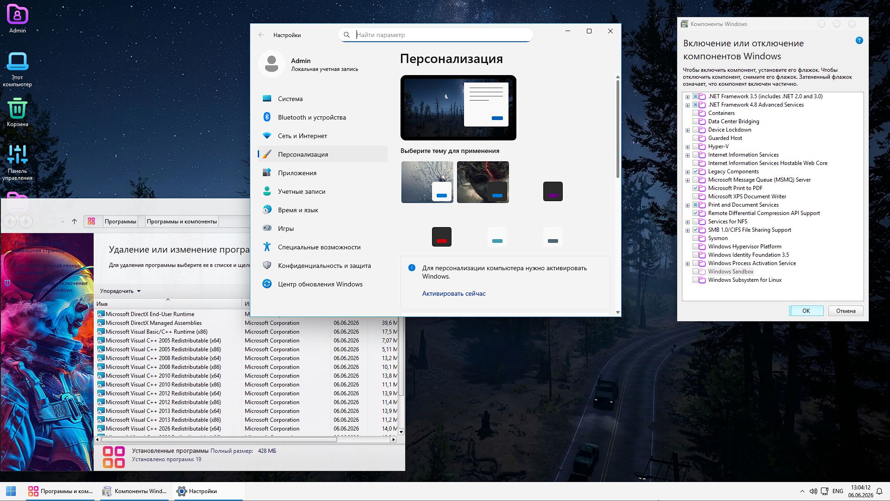890x501 pixels.
Task: Switch to 'Компоненты Wind...' taskbar item
Action: point(135,491)
